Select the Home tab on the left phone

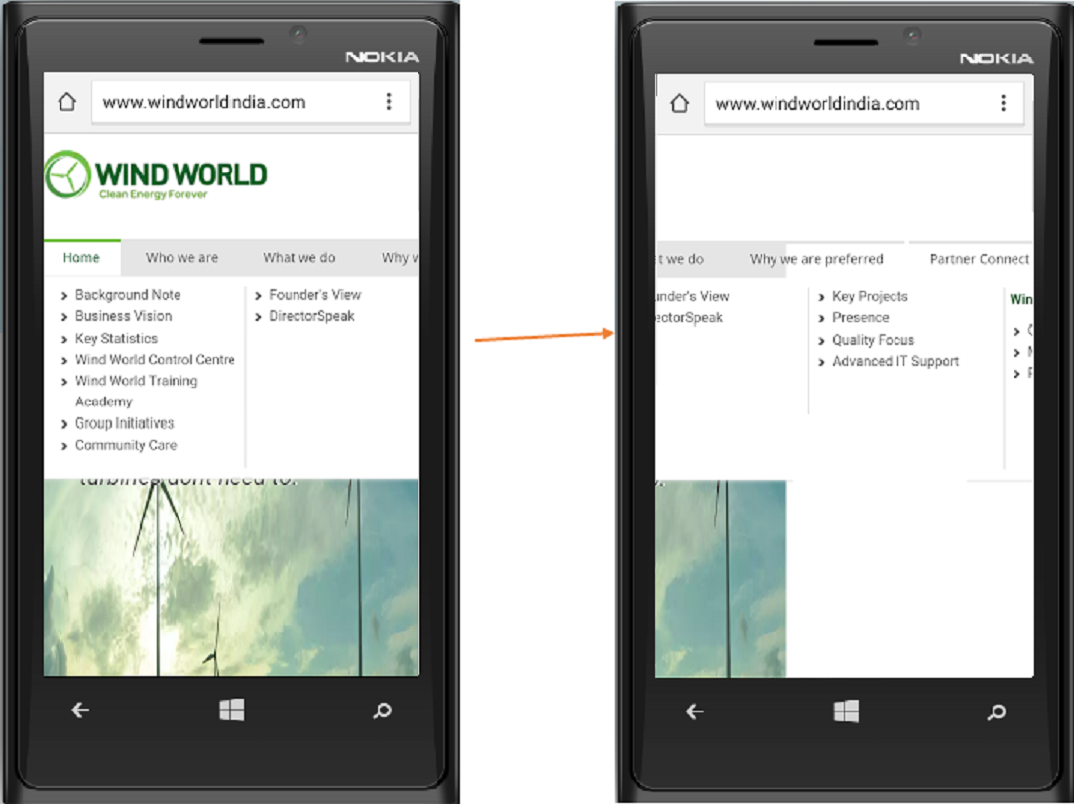[x=81, y=258]
